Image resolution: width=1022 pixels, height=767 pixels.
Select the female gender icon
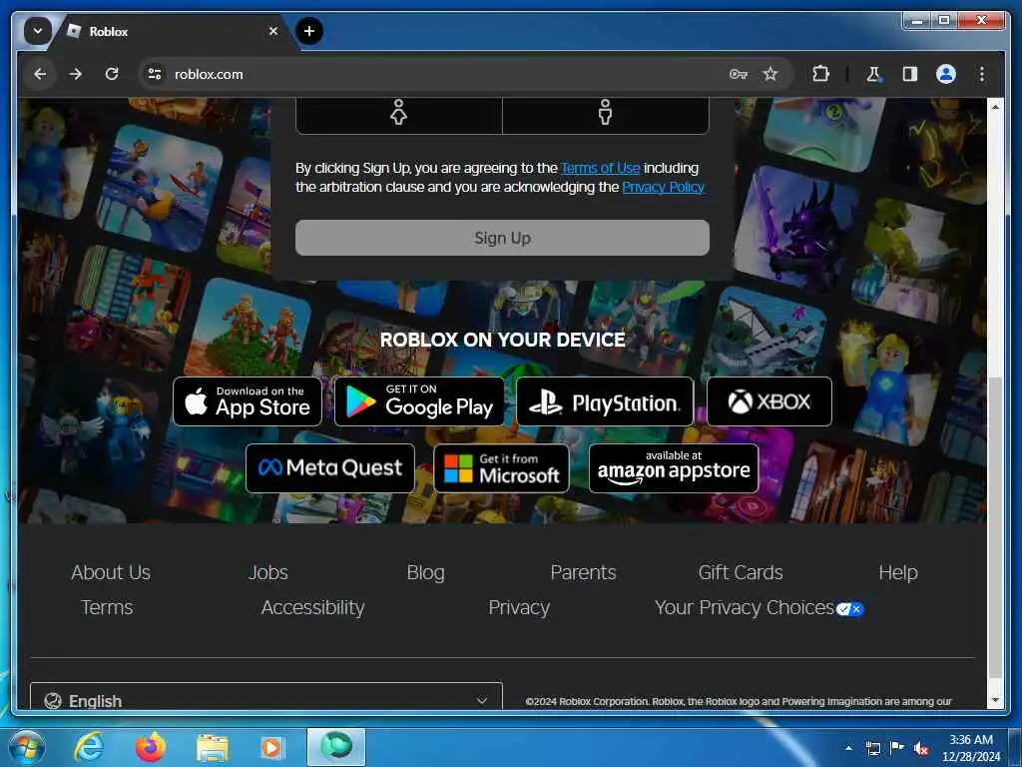click(398, 112)
